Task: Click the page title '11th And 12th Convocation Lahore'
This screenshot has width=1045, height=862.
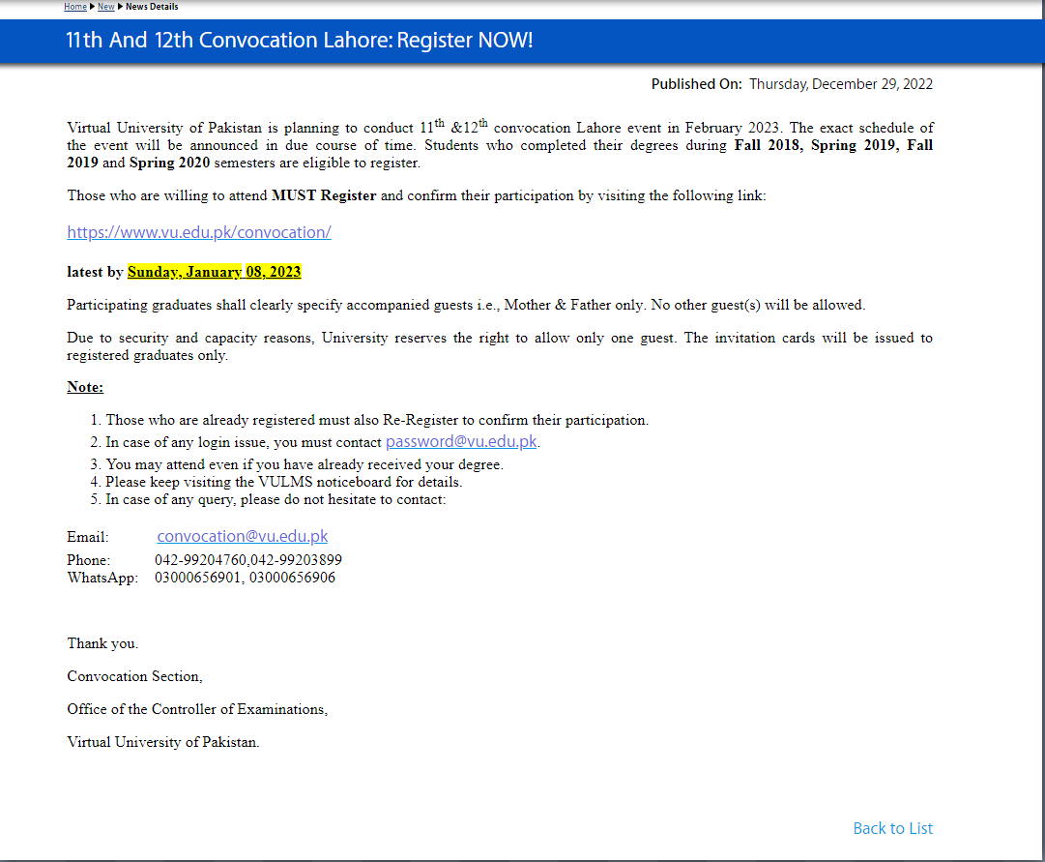Action: [x=300, y=40]
